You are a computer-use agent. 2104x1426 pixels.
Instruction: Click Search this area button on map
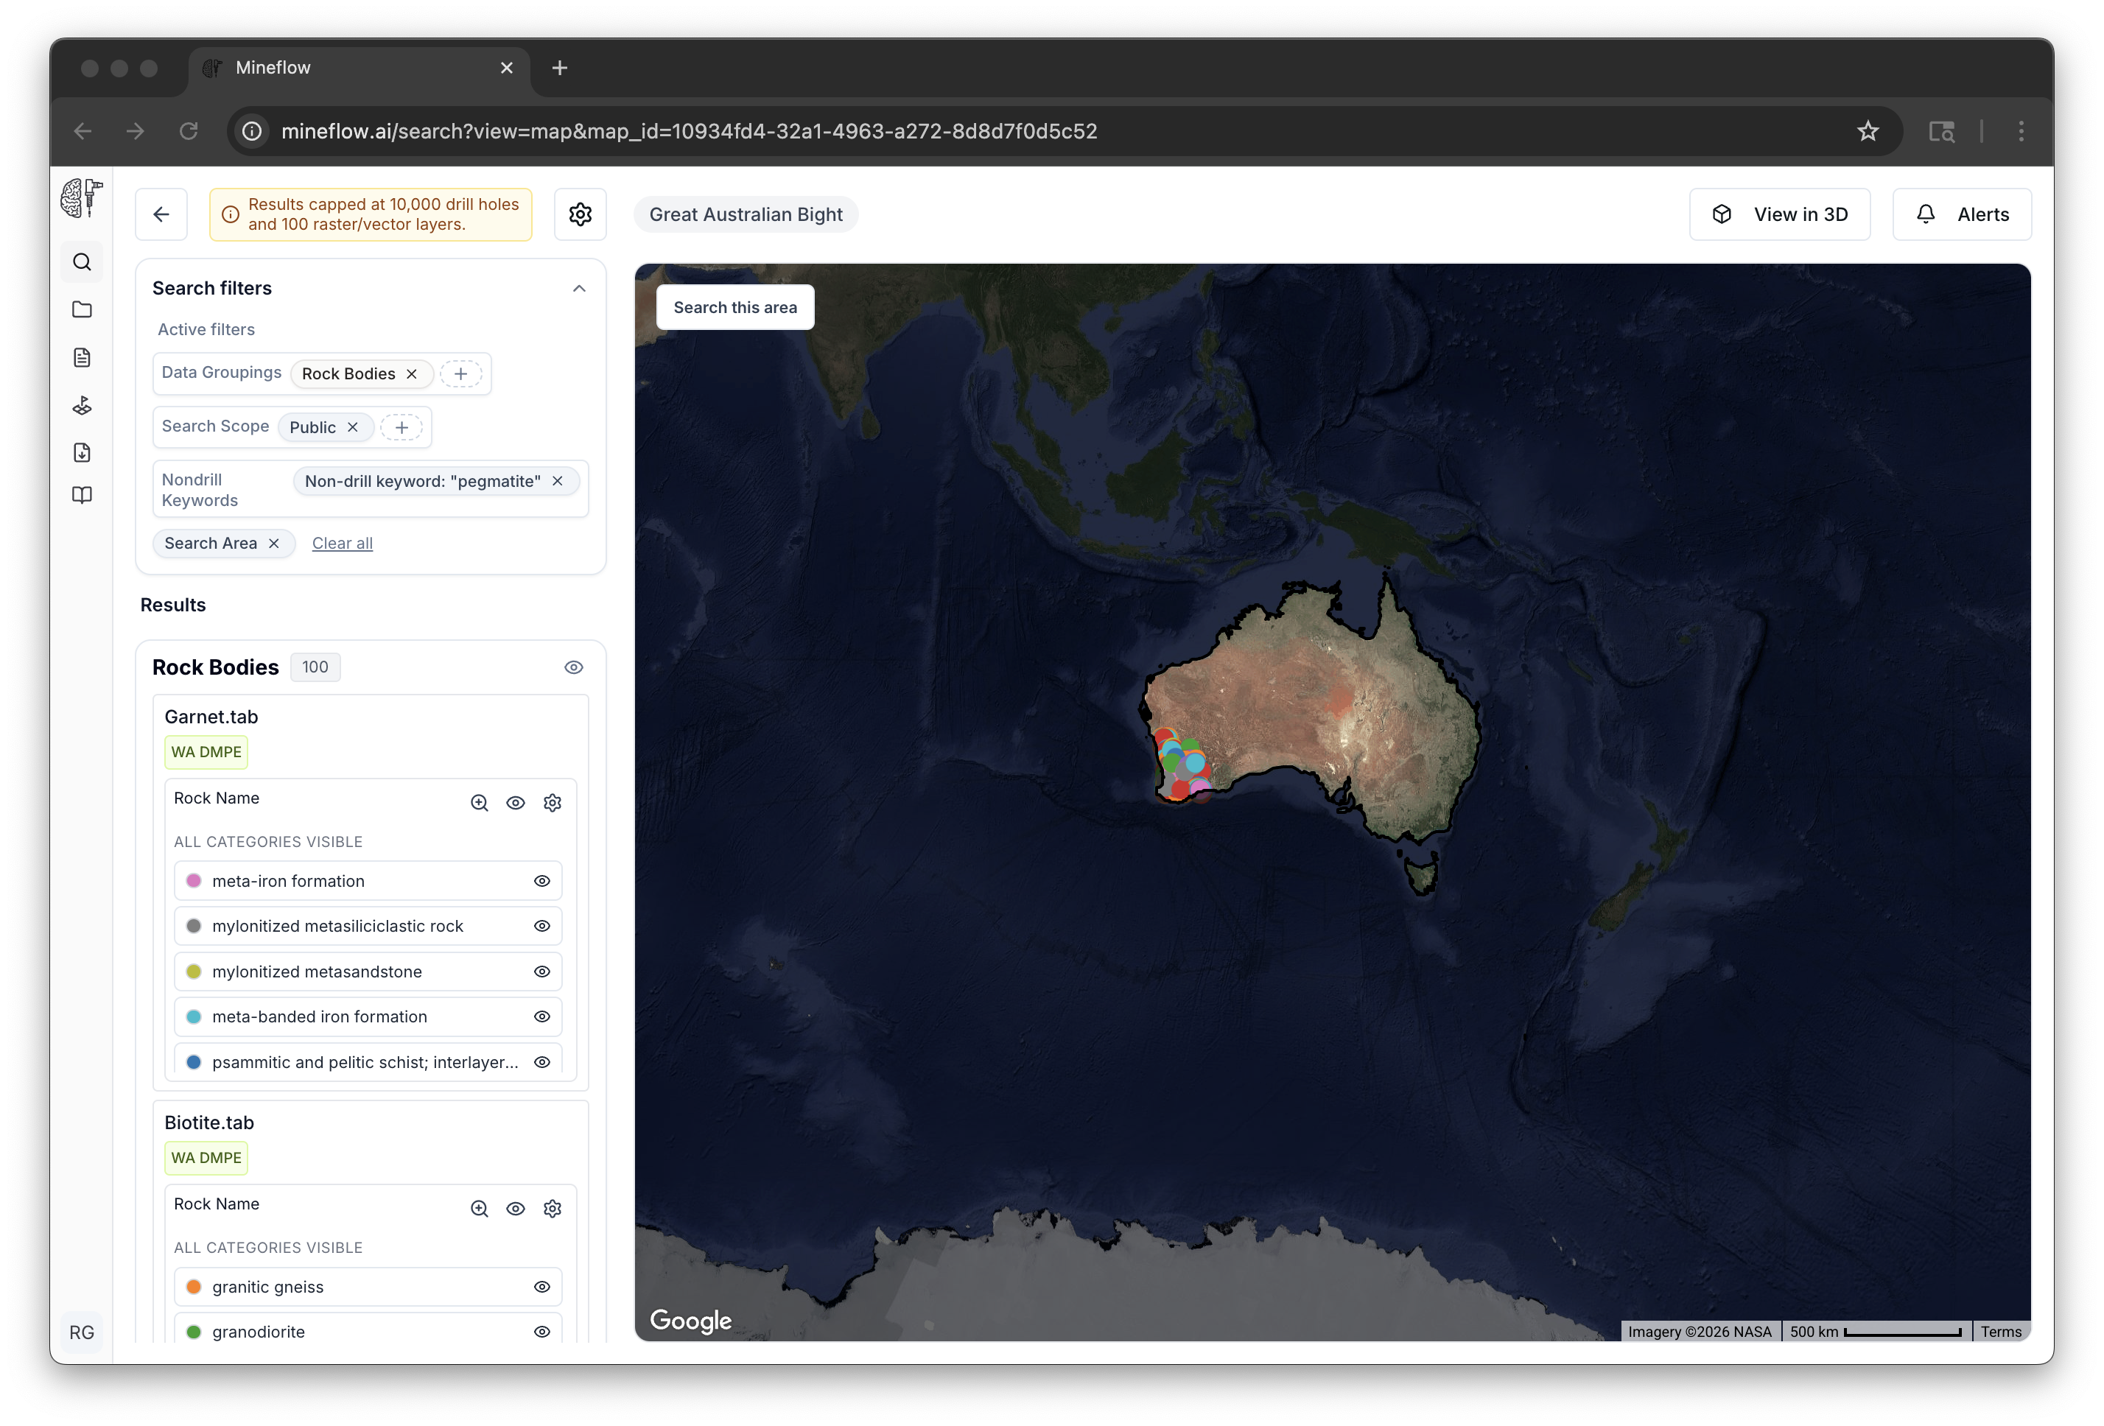point(735,307)
